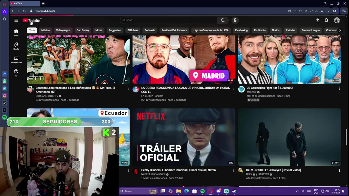The width and height of the screenshot is (349, 196).
Task: Select the Música filter chip
Action: click(x=46, y=30)
